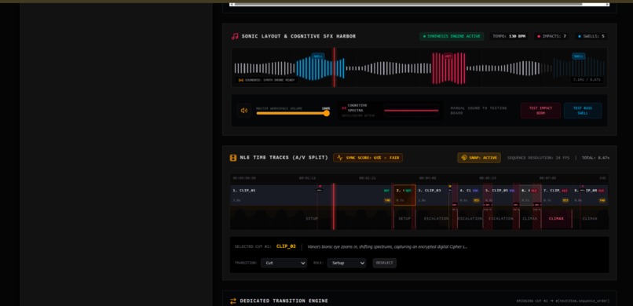This screenshot has height=306, width=633.
Task: Select CLIP_01 on the timeline
Action: click(311, 195)
